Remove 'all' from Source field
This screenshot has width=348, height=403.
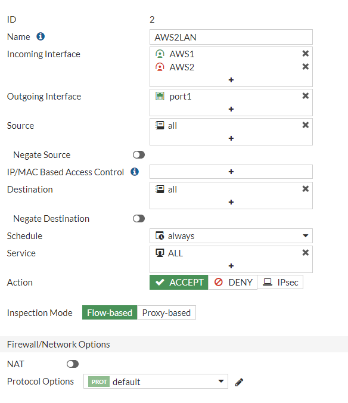pos(305,125)
